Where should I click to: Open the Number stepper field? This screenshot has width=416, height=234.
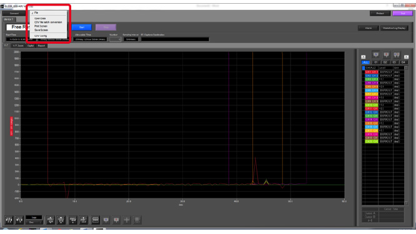click(x=115, y=39)
